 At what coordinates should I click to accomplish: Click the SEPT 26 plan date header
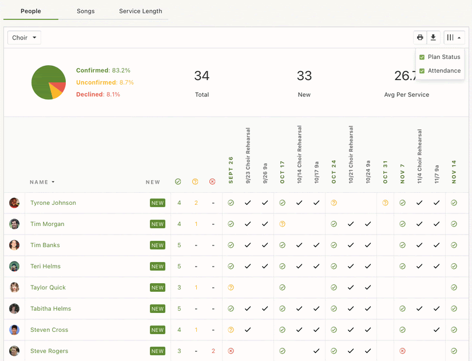[231, 169]
